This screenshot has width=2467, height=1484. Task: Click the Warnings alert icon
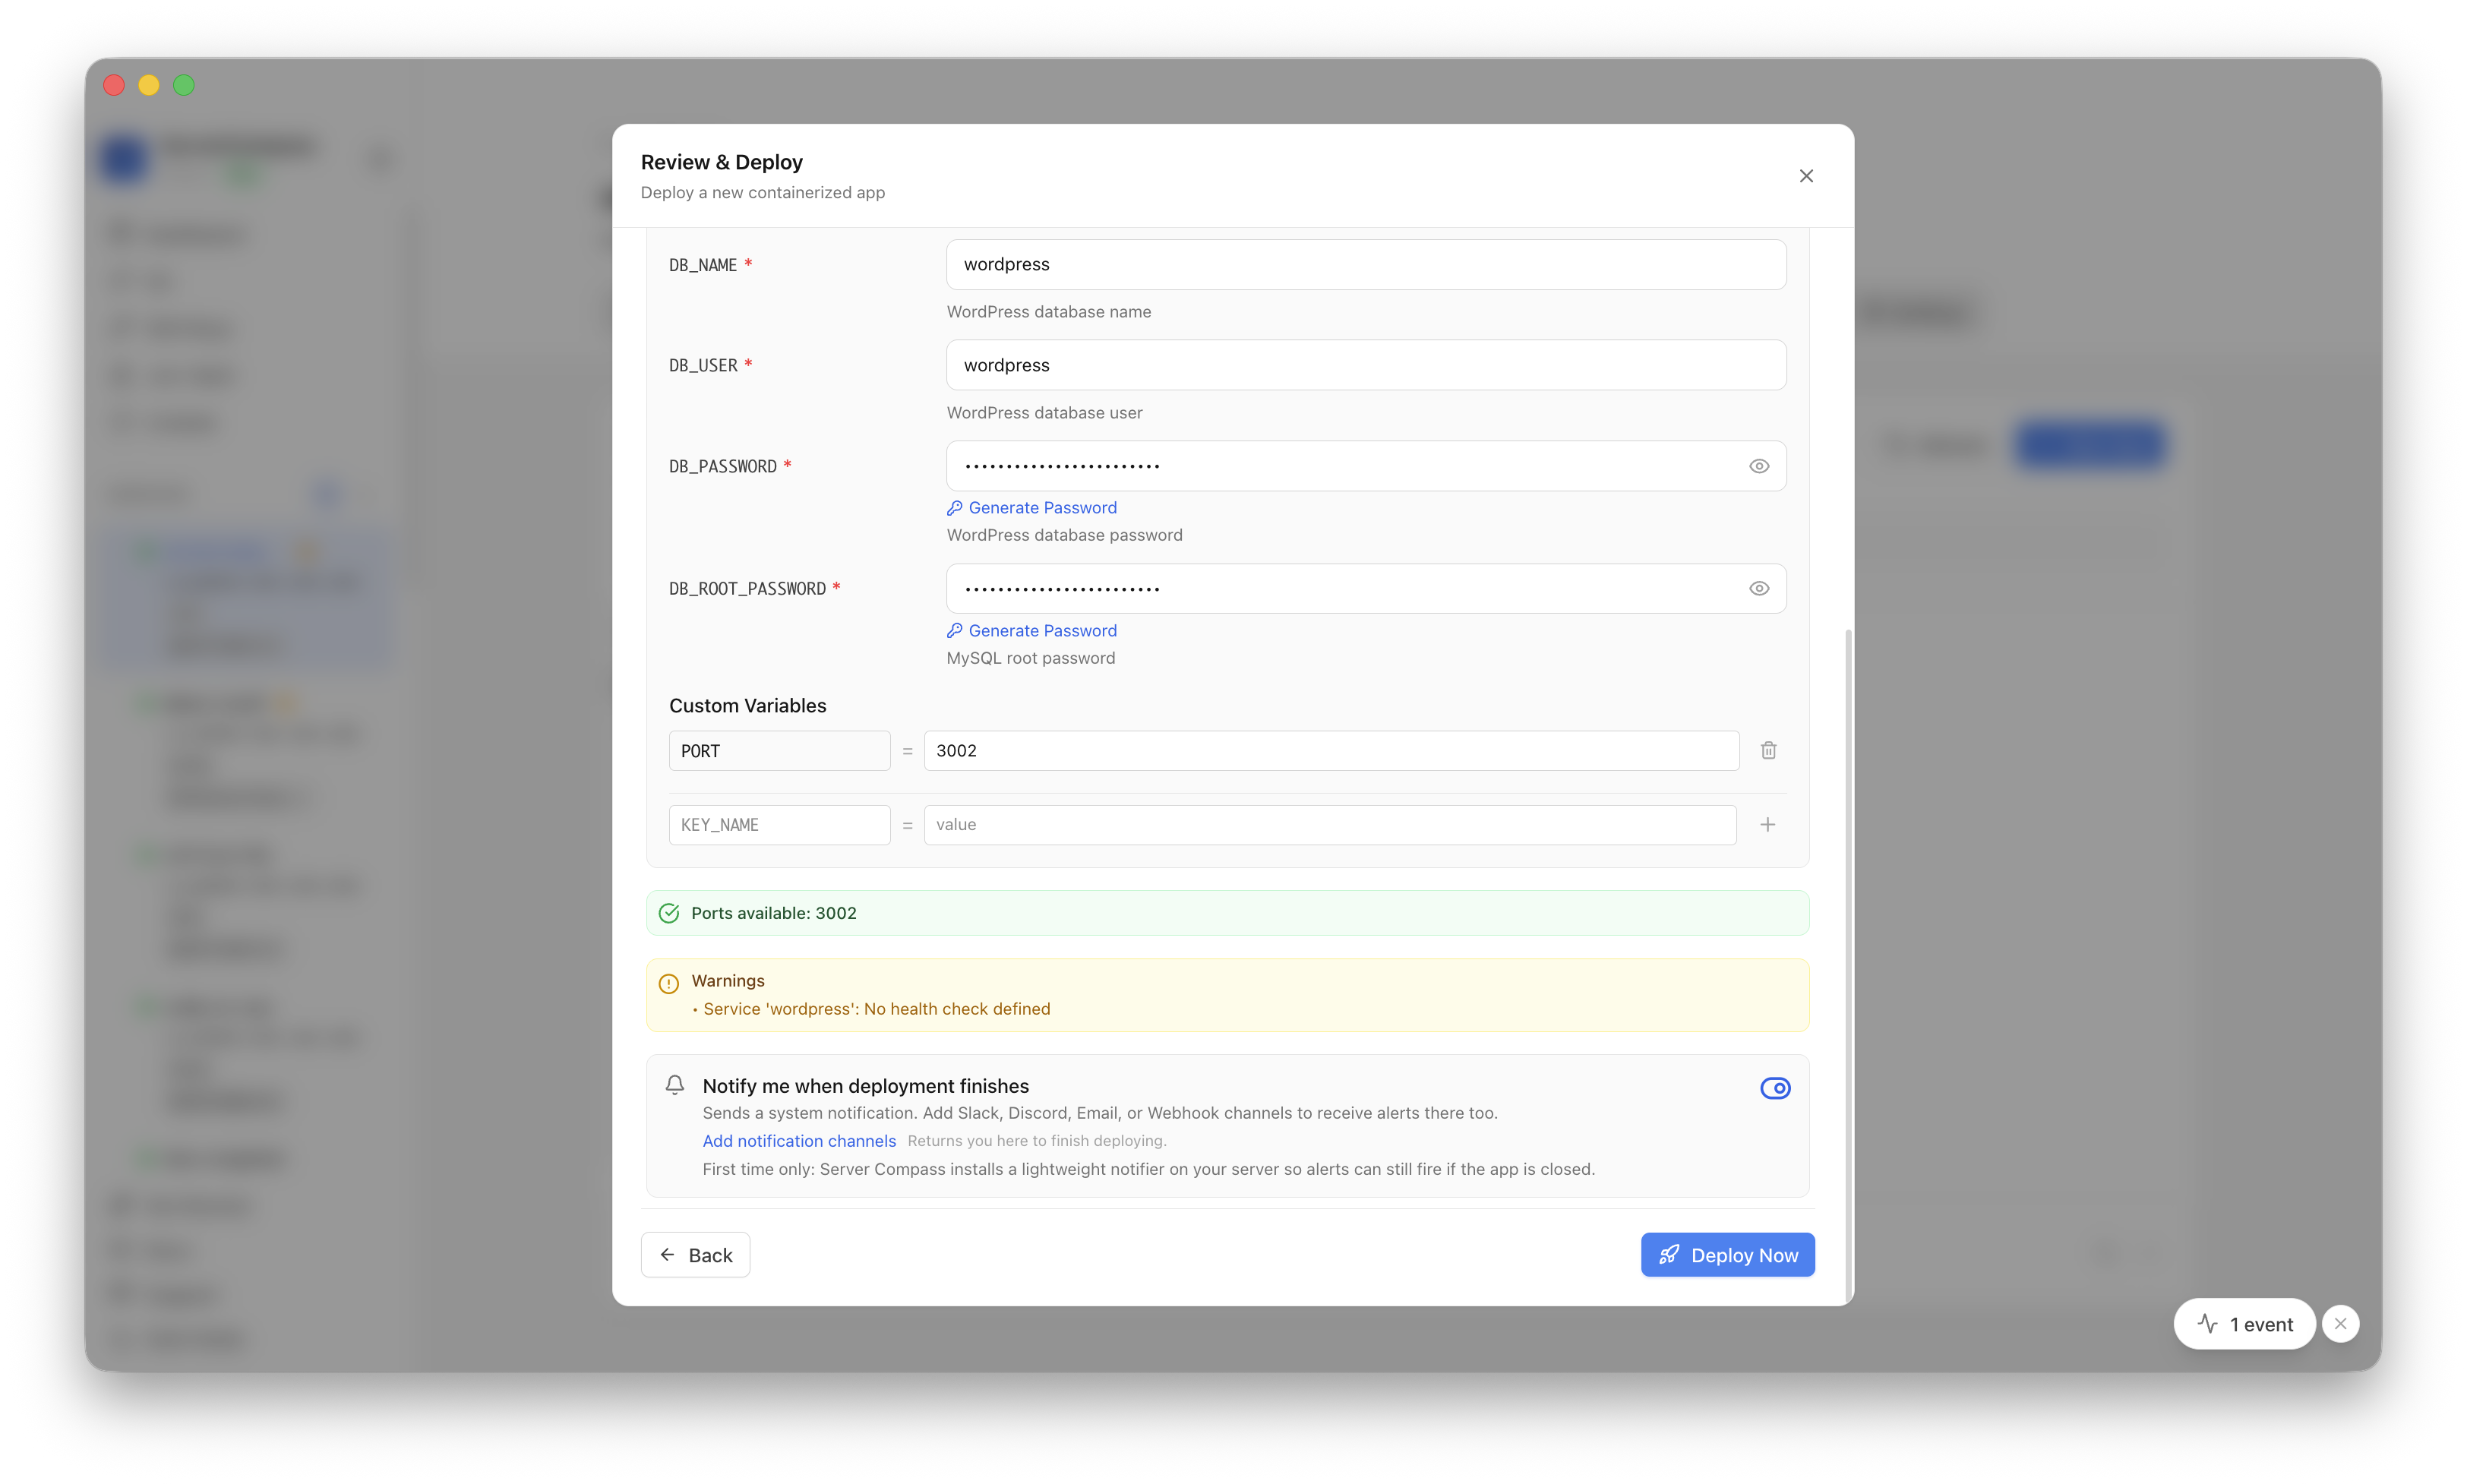tap(669, 984)
